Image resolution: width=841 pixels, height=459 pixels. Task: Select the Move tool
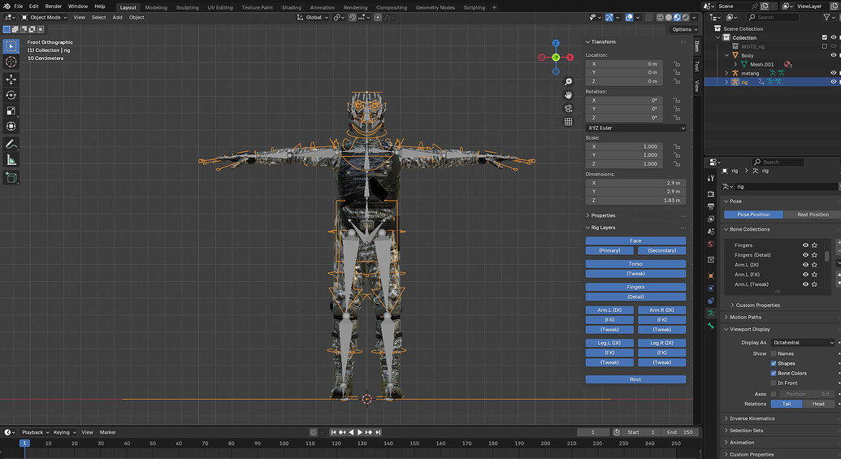(11, 80)
